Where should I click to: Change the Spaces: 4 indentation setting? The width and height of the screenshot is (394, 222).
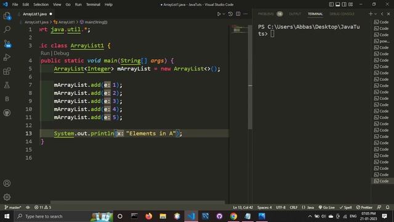tap(264, 207)
